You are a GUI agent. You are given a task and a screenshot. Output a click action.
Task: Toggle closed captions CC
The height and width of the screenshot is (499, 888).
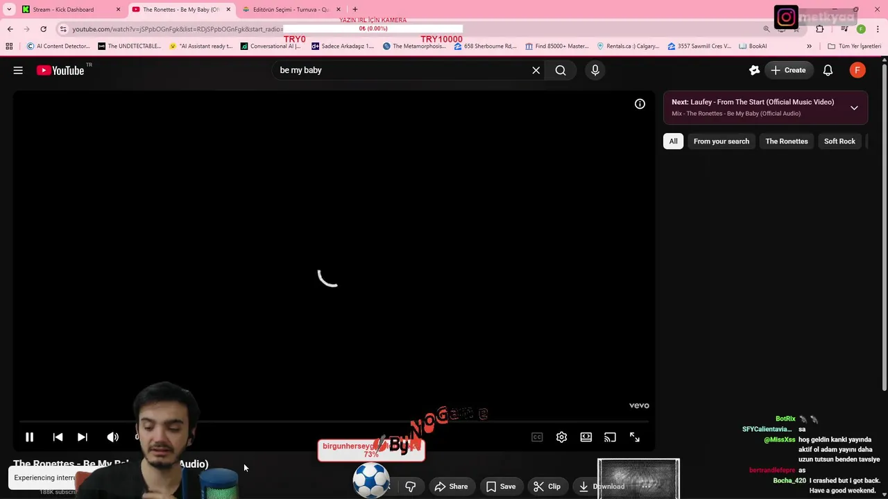coord(537,437)
